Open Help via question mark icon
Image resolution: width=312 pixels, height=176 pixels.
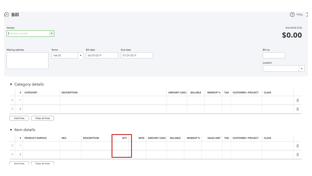(292, 15)
